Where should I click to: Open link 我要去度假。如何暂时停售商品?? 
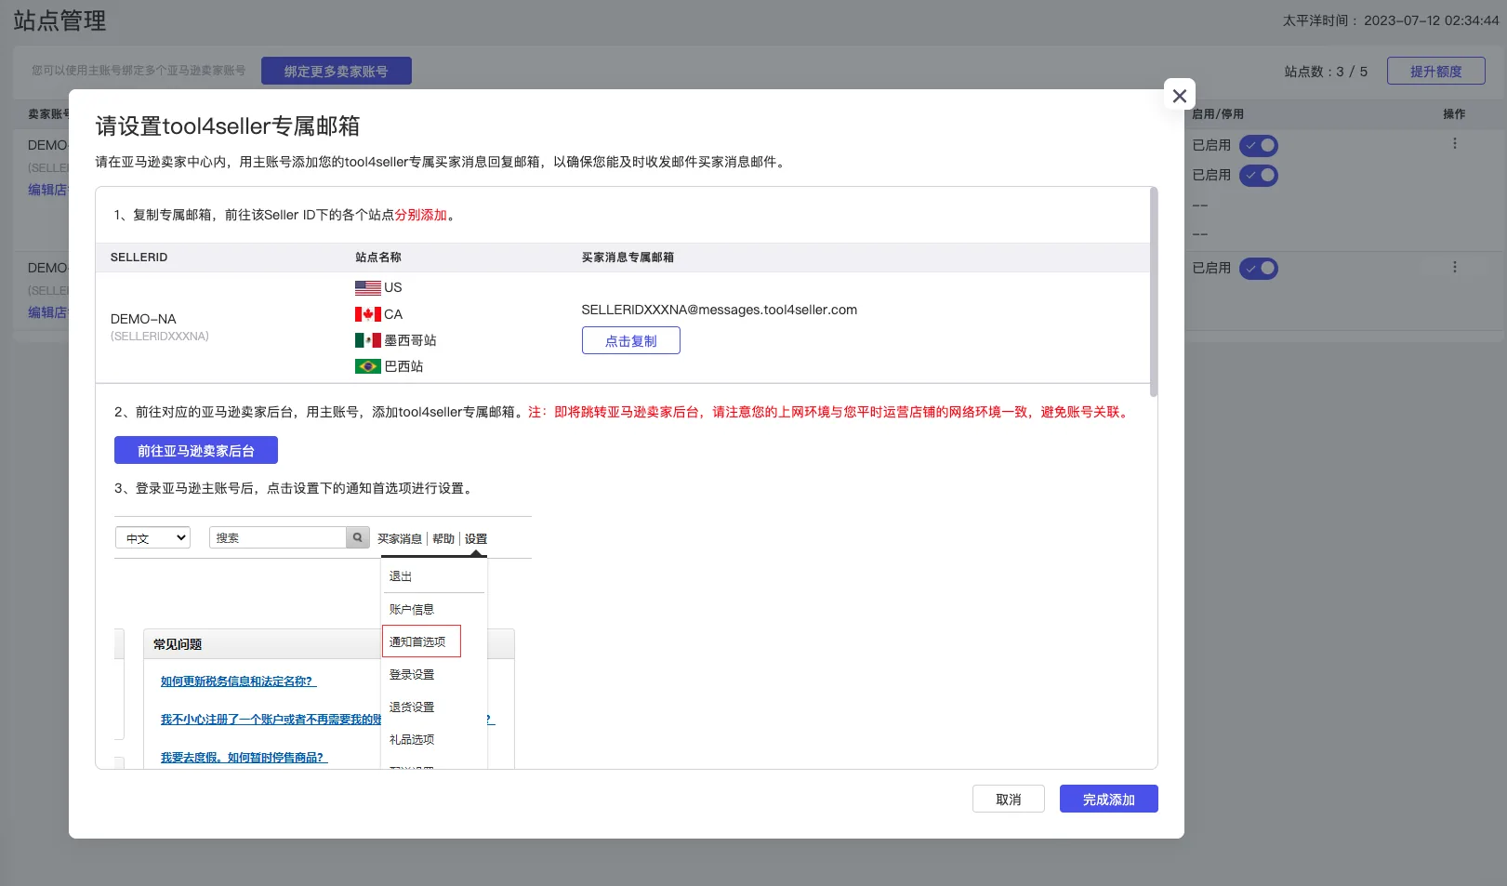[x=244, y=758]
